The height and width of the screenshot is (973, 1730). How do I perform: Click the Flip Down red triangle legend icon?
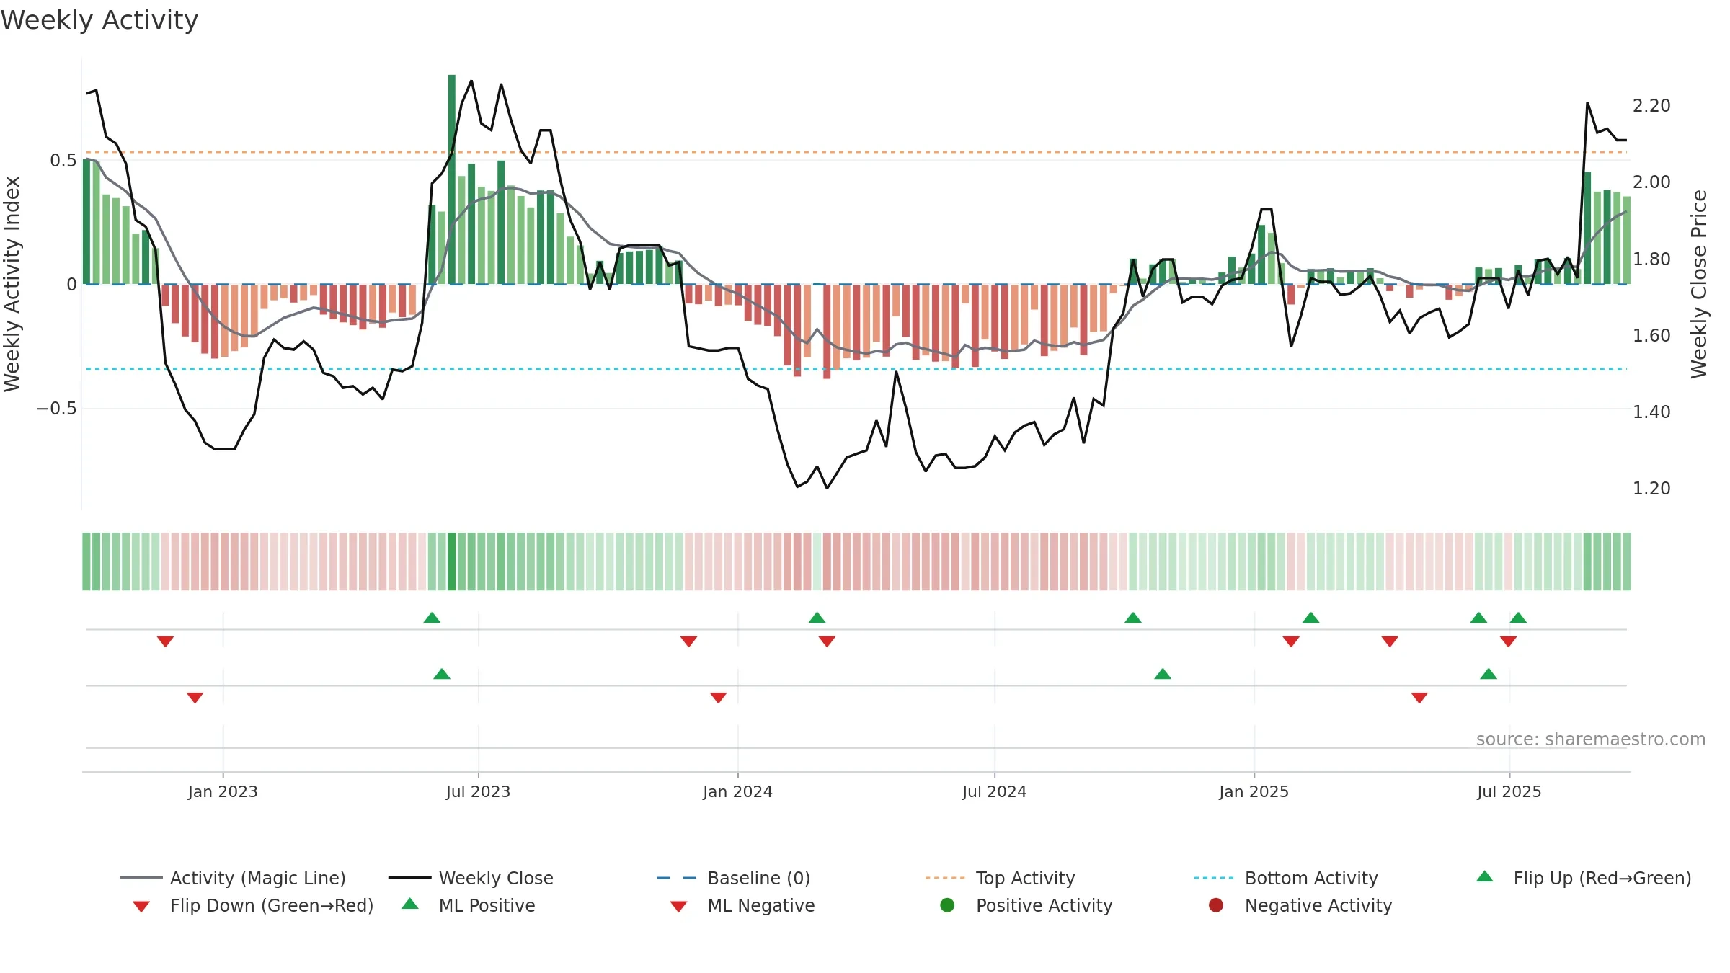pos(141,907)
